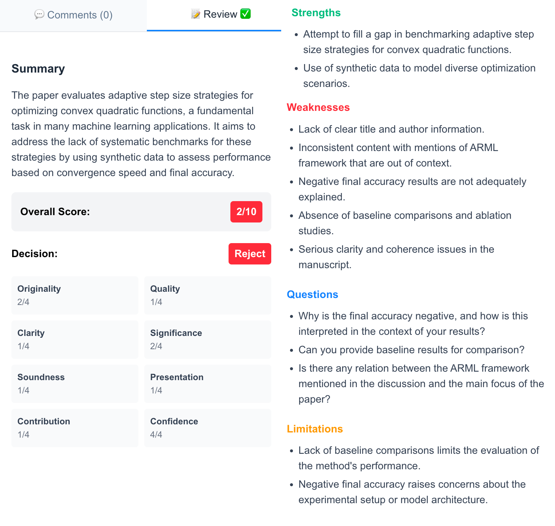Click the Limitations section heading
555x526 pixels.
315,429
